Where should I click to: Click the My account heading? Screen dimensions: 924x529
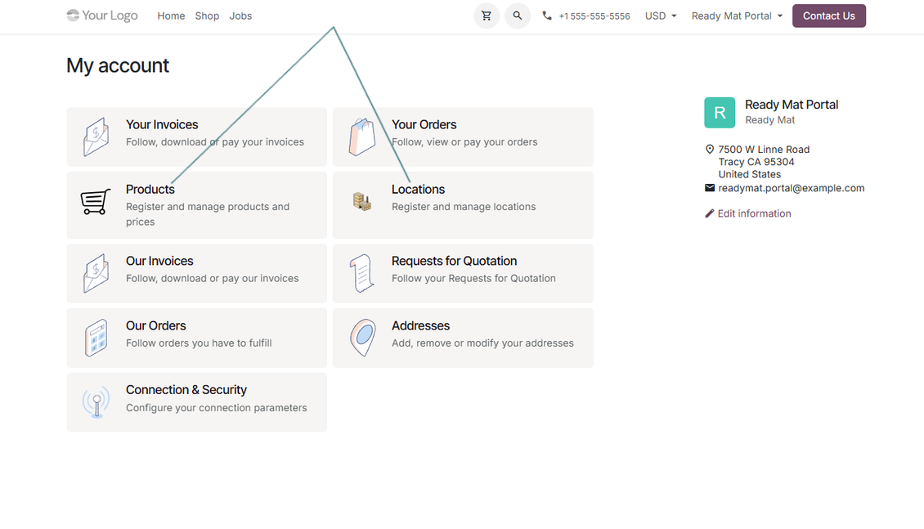pos(118,65)
